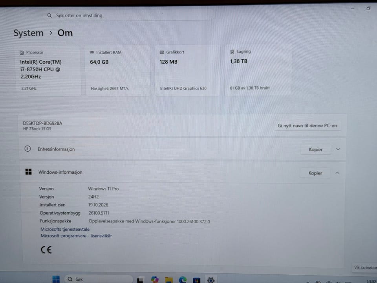Click the magnifier icon beside the settings search
Image resolution: width=377 pixels, height=283 pixels.
tap(49, 15)
